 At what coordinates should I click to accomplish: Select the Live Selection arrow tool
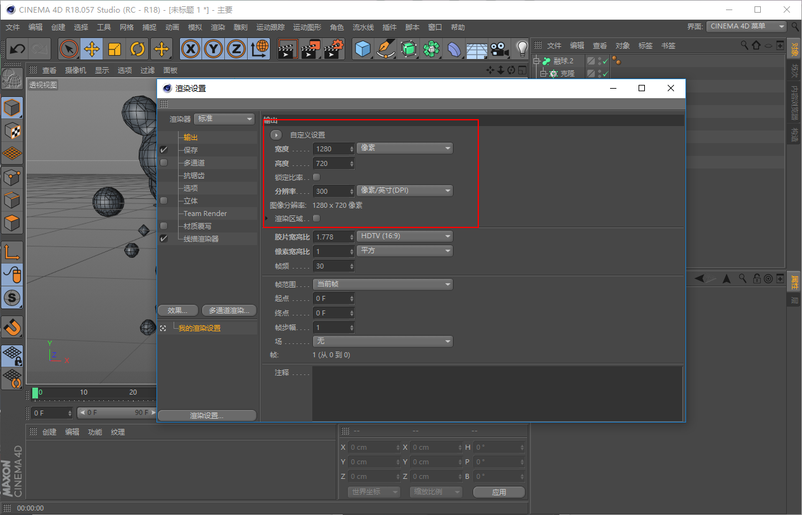69,49
